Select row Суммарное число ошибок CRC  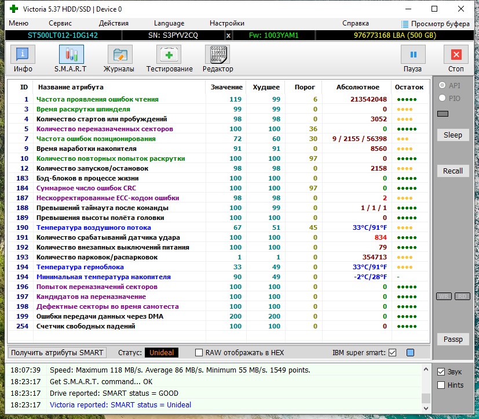pyautogui.click(x=218, y=188)
